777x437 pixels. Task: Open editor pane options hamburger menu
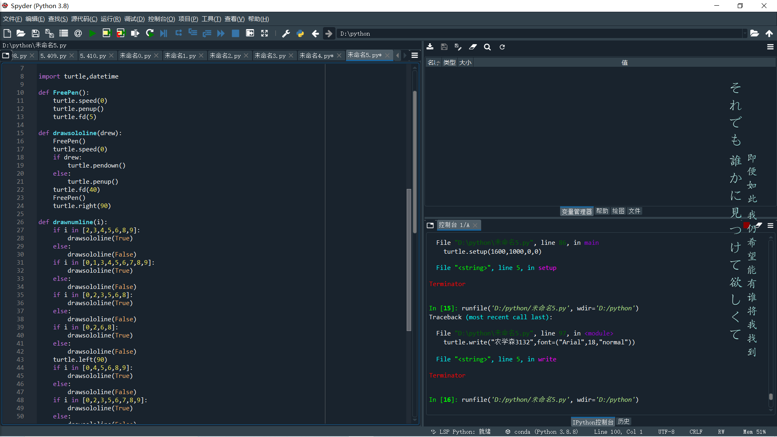[415, 55]
